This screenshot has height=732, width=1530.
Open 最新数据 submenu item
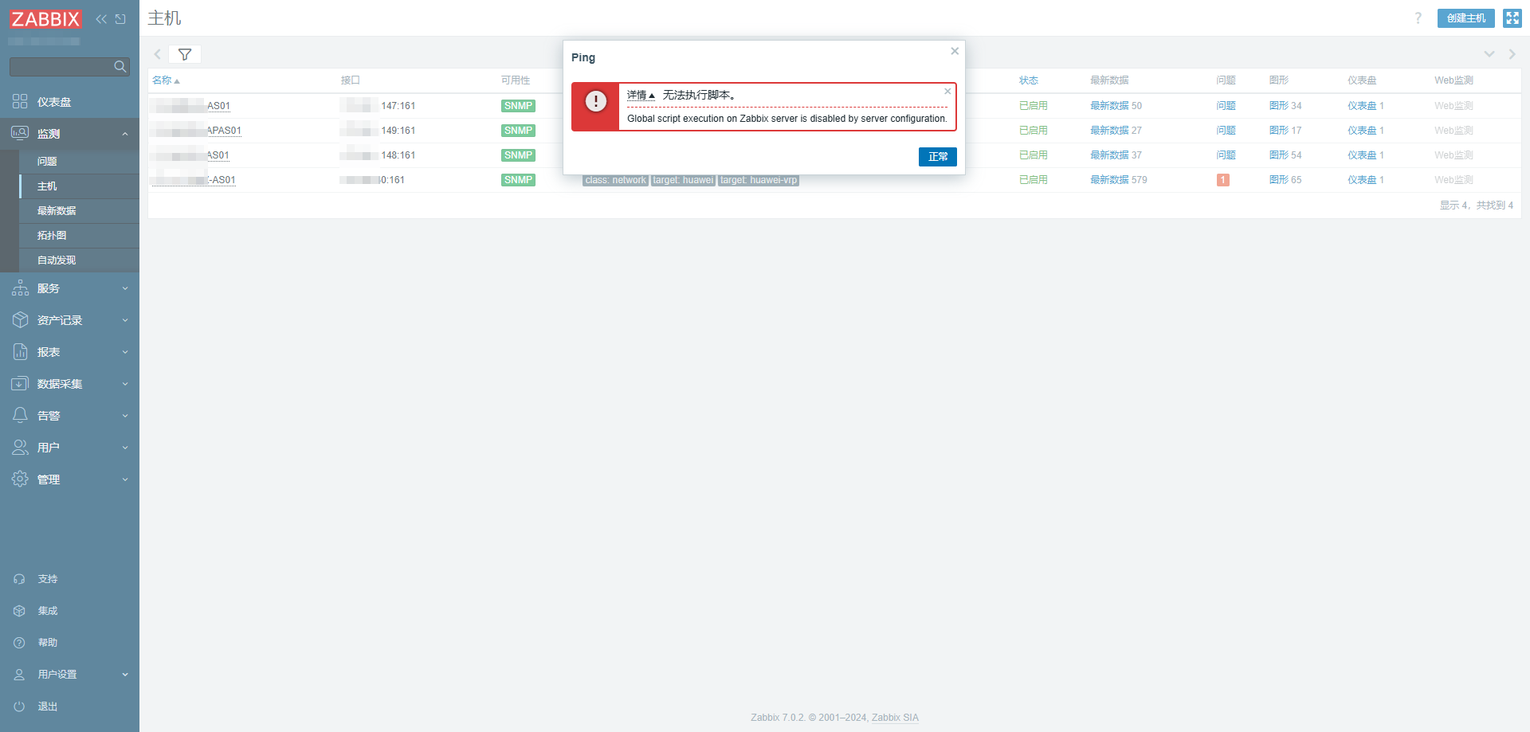coord(57,211)
